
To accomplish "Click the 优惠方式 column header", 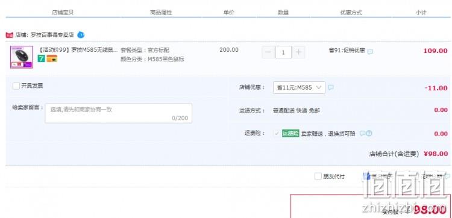I will (351, 13).
